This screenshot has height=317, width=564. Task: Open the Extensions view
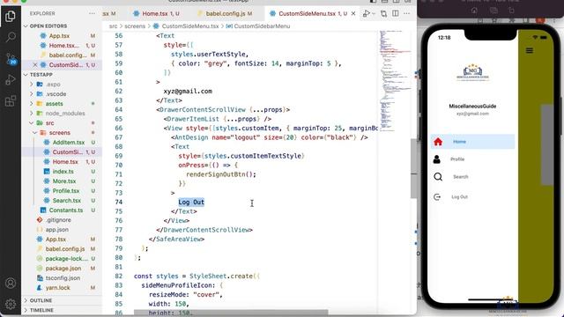(x=11, y=101)
